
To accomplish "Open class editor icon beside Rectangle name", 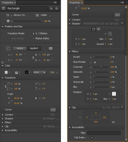I will [x=51, y=8].
